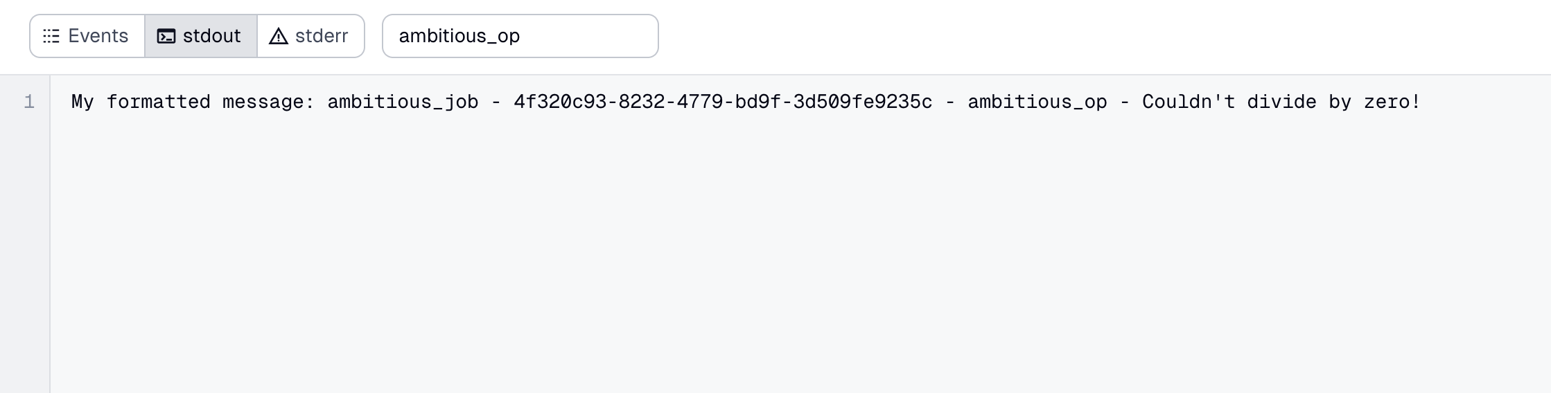
Task: Click "zero!" at the end of the log line
Action: point(1392,102)
